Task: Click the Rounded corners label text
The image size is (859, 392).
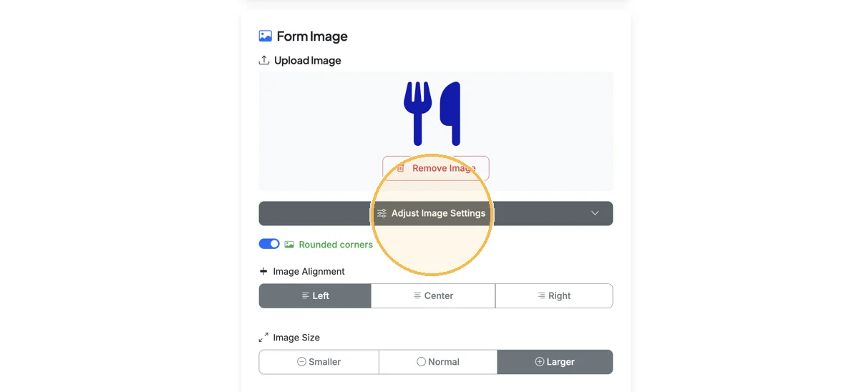Action: click(336, 245)
